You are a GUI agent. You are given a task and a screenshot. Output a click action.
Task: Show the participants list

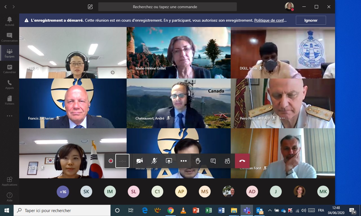(x=228, y=161)
